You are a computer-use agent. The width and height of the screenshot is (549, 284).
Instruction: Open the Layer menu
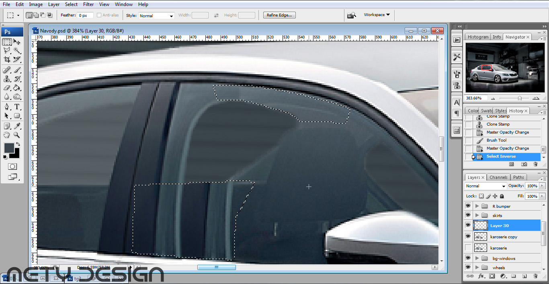pyautogui.click(x=54, y=4)
